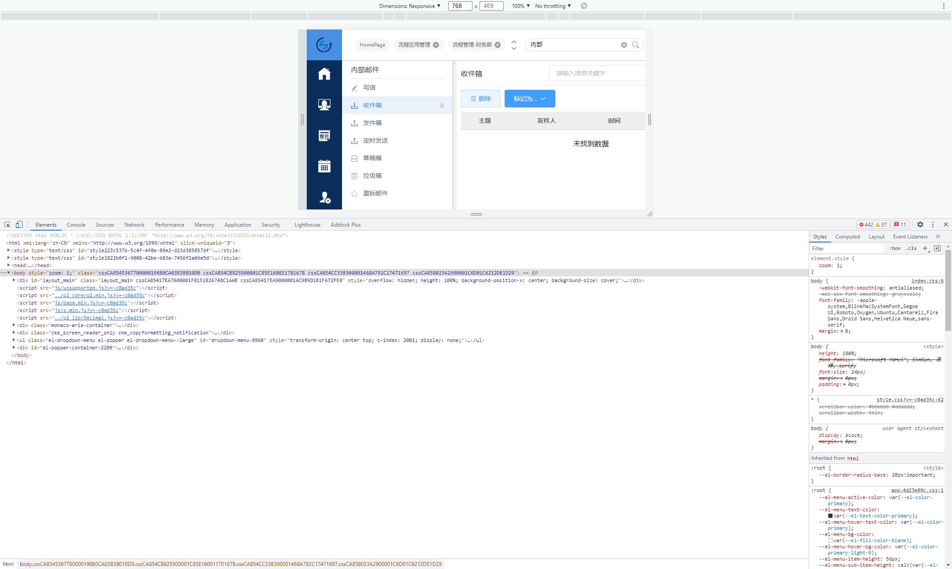The width and height of the screenshot is (952, 569).
Task: Switch to the Console tab
Action: point(76,225)
